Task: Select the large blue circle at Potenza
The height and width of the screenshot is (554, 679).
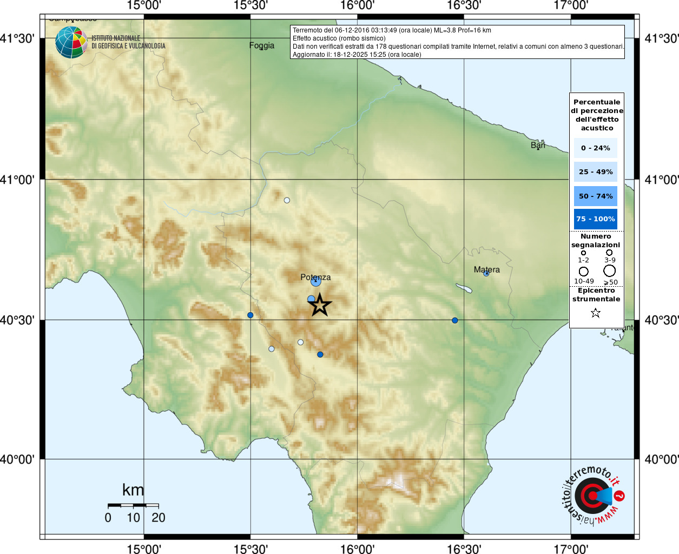Action: point(316,281)
